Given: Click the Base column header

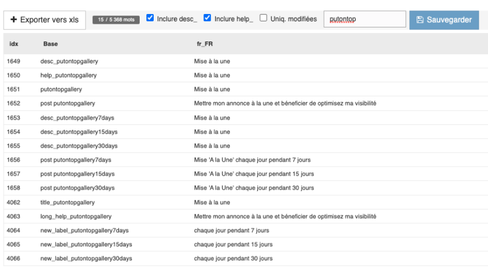Looking at the screenshot, I should [x=50, y=45].
